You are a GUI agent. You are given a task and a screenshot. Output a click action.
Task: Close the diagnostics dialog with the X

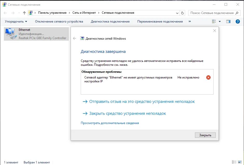(215, 31)
